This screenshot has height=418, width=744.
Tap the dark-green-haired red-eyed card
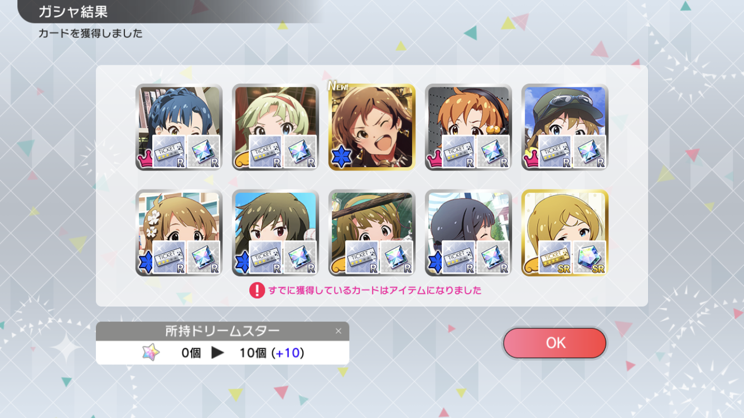tap(276, 233)
